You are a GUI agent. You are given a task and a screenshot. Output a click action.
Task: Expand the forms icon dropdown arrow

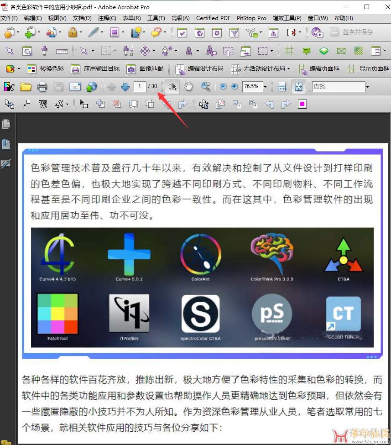(123, 32)
